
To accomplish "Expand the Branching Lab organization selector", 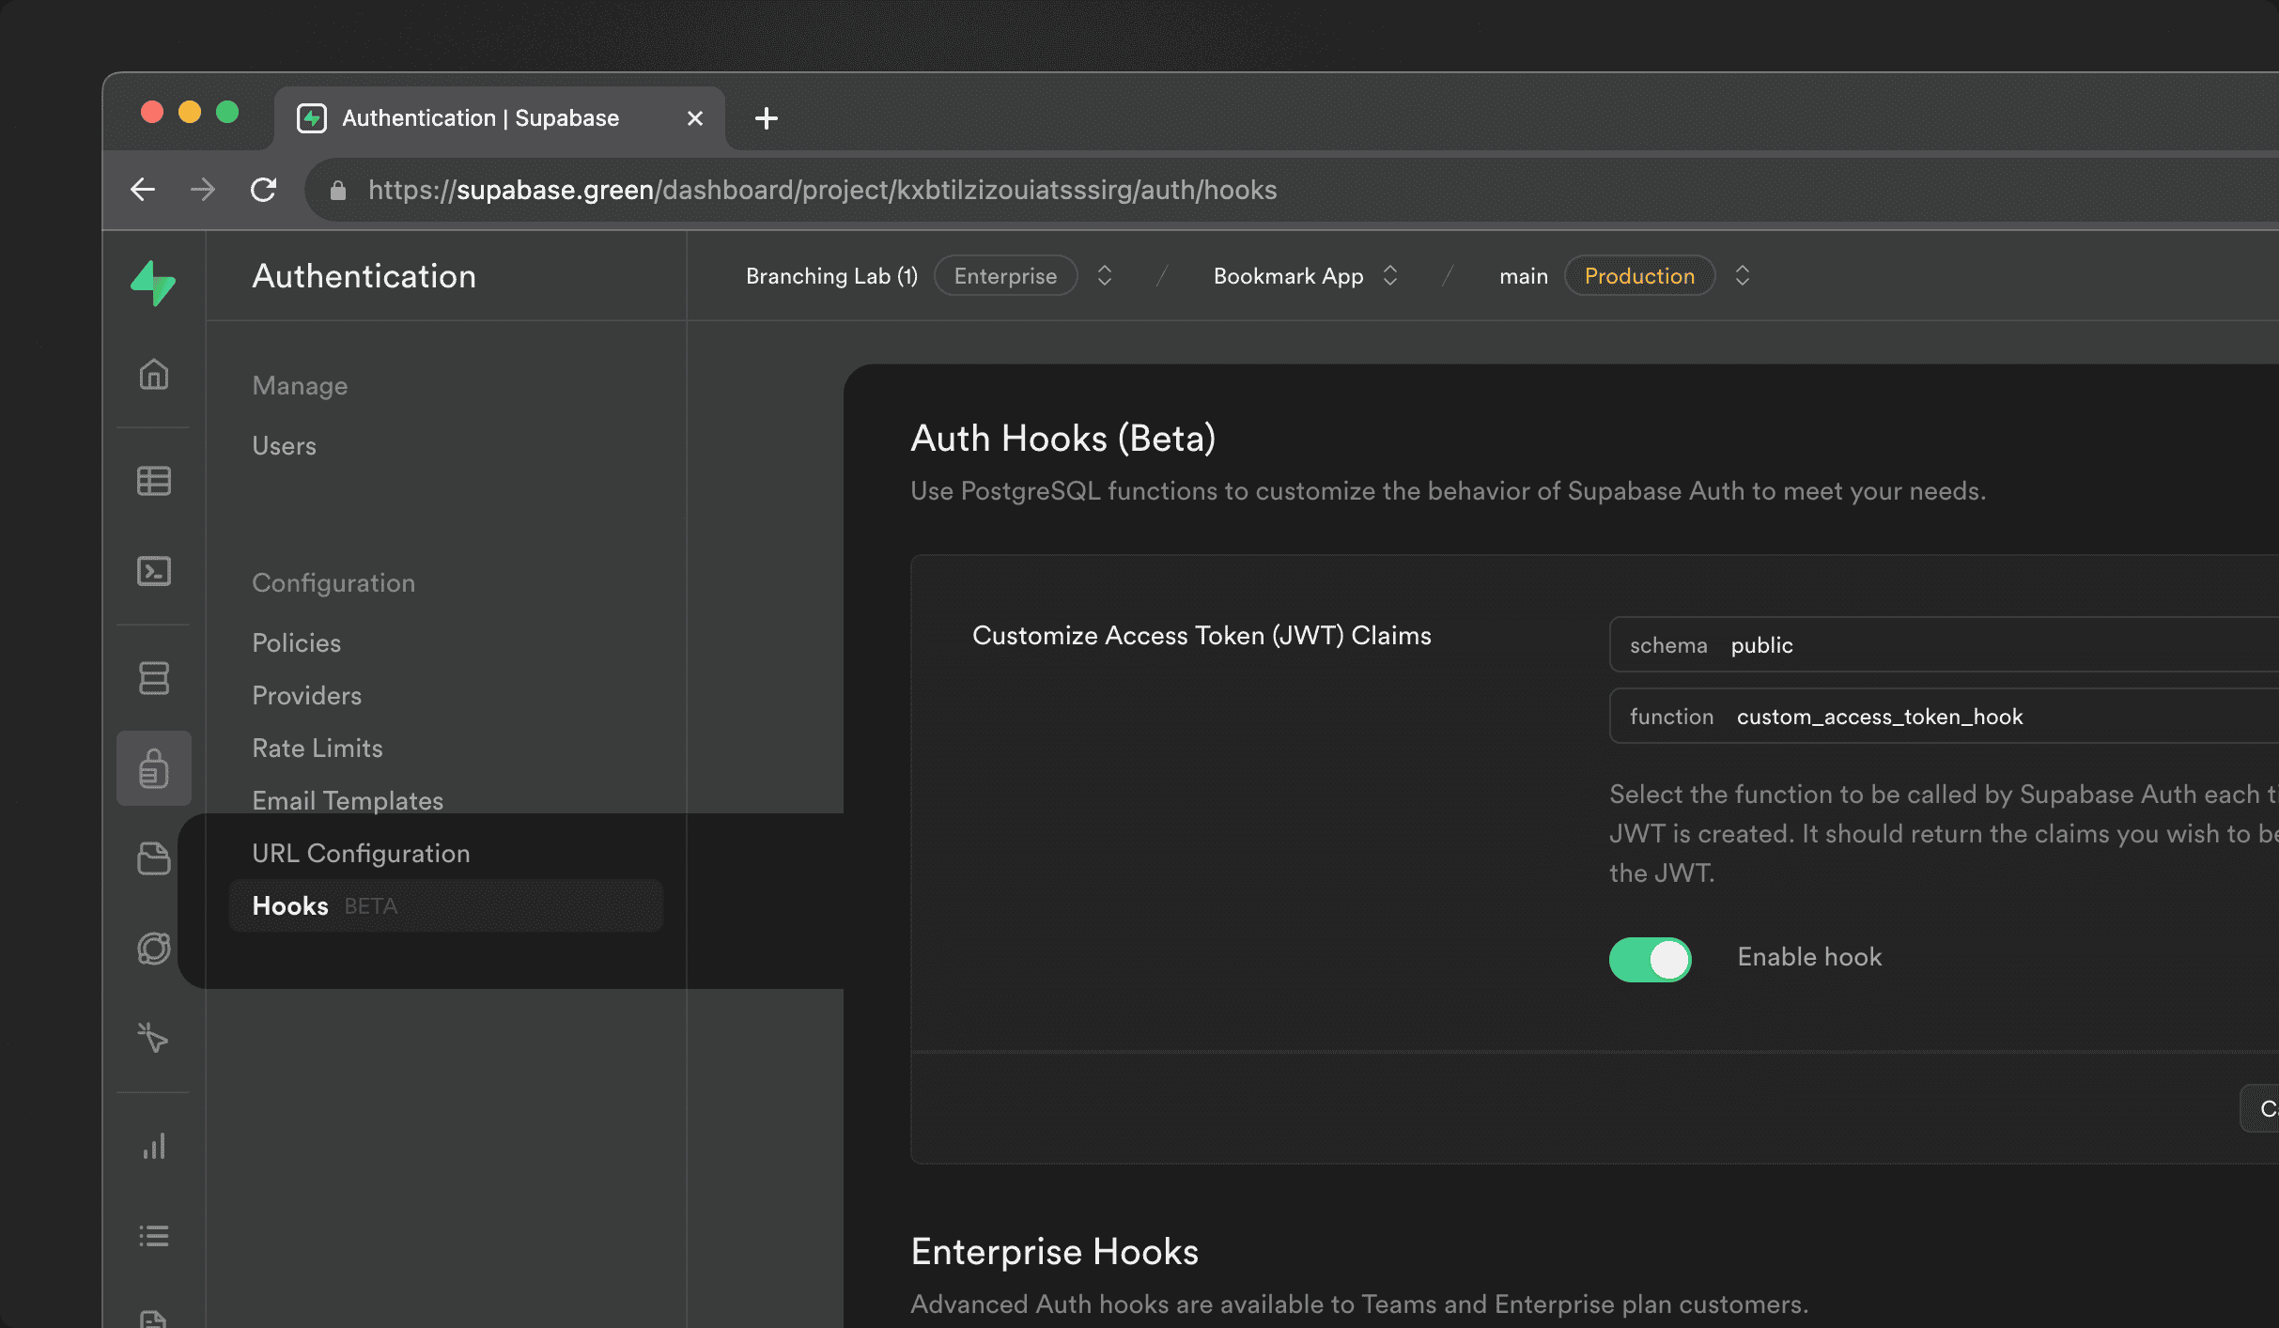I will [x=1105, y=275].
